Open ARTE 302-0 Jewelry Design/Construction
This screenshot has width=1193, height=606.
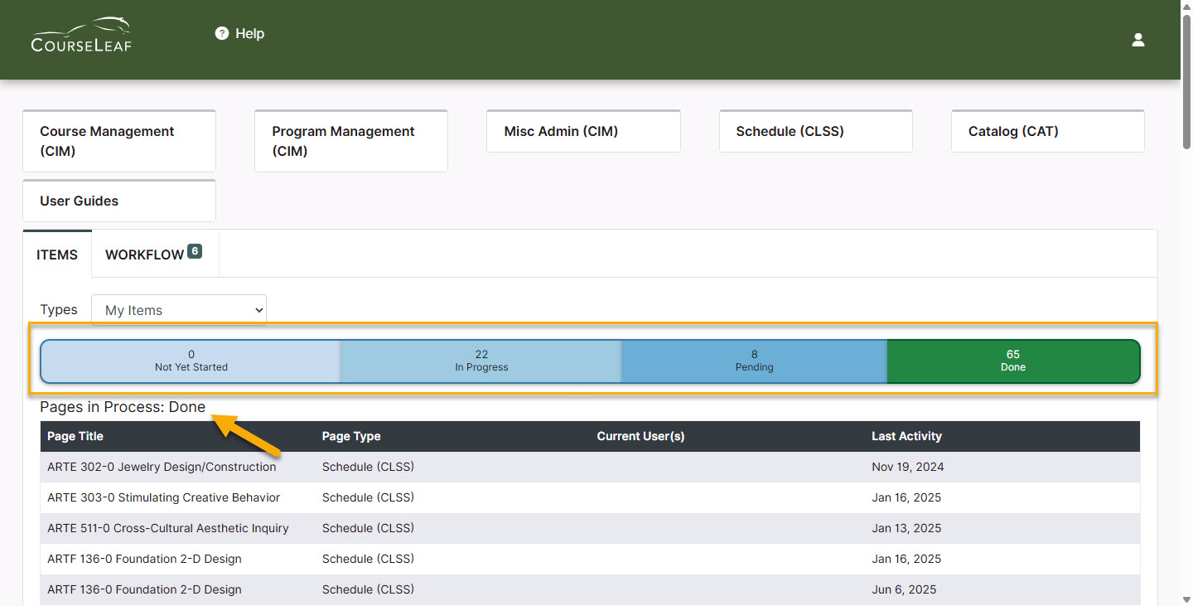coord(162,467)
